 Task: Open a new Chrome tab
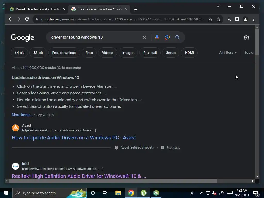(x=136, y=9)
